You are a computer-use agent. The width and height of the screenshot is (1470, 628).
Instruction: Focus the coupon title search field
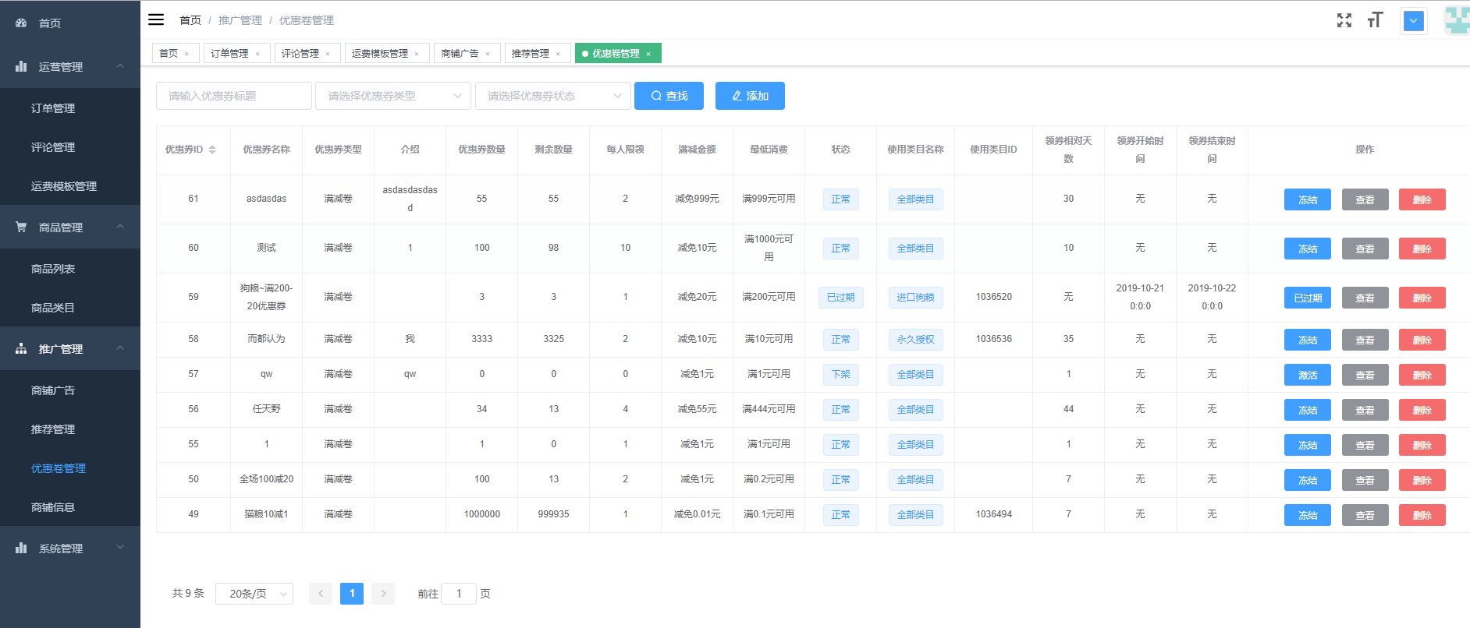pyautogui.click(x=234, y=96)
